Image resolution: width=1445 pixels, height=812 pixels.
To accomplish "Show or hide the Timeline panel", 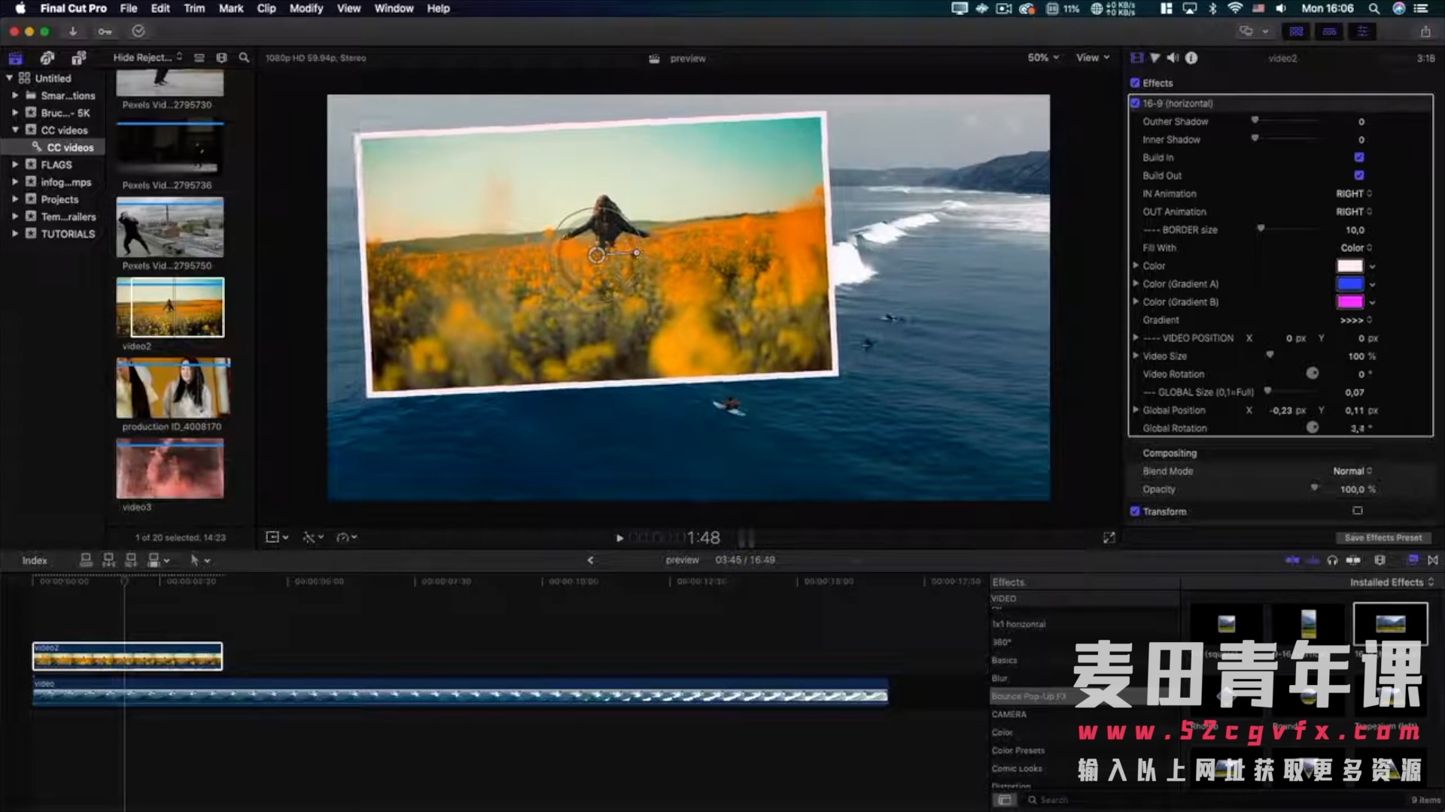I will click(1330, 32).
